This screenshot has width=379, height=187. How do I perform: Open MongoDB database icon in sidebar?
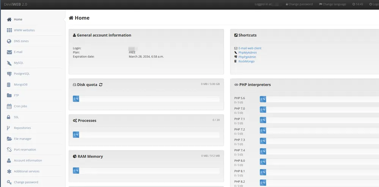(x=9, y=85)
